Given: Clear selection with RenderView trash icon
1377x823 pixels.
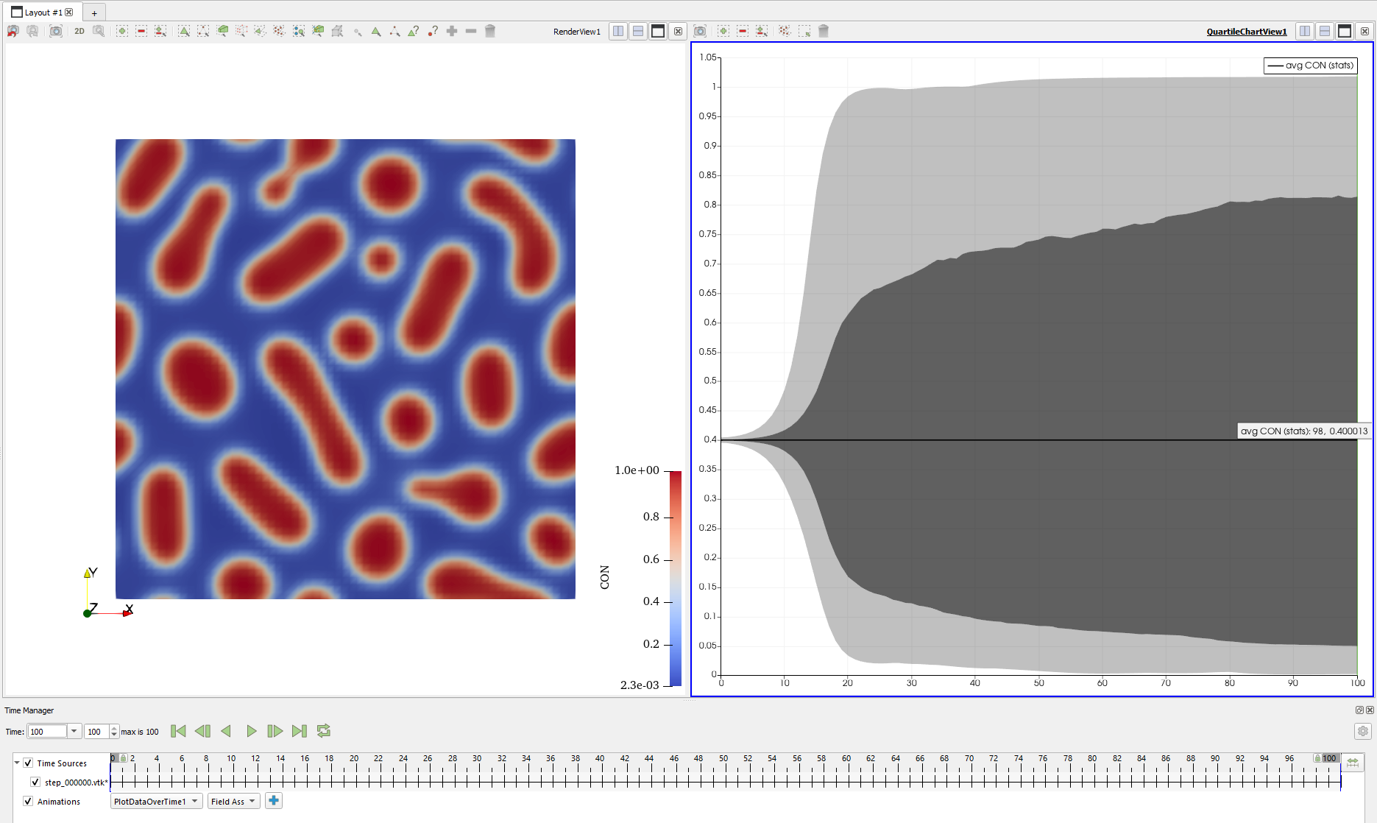Looking at the screenshot, I should [x=490, y=31].
